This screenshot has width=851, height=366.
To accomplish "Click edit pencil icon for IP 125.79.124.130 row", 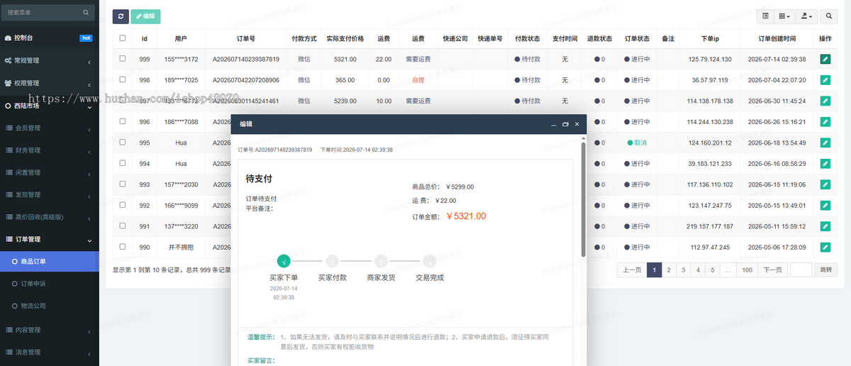I will (825, 60).
